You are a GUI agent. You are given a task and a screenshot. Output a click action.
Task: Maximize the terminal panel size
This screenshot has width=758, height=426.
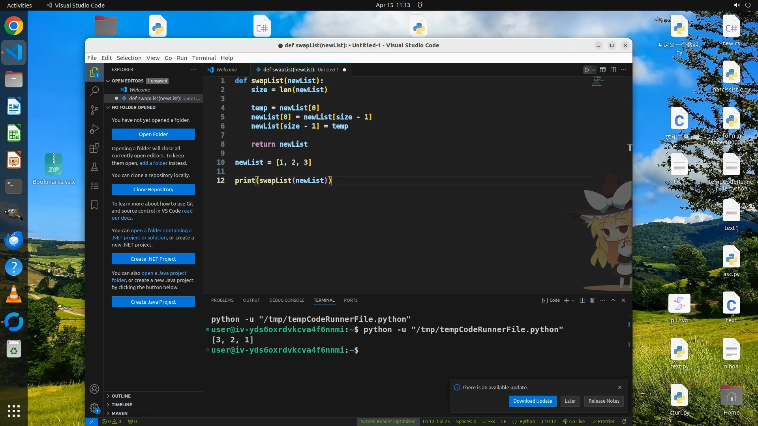(x=613, y=301)
